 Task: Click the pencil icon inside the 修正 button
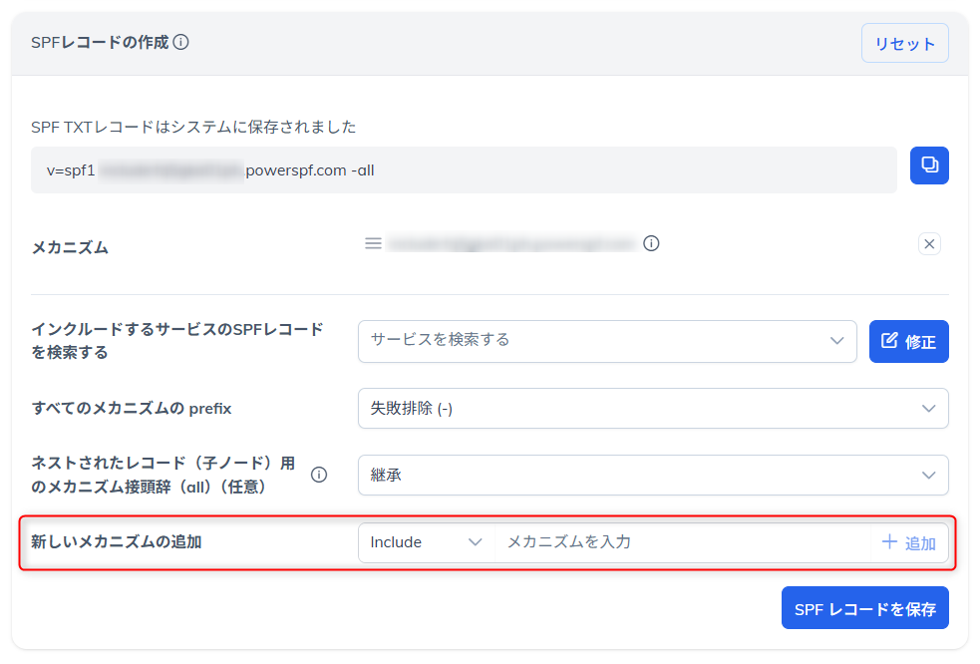(x=887, y=341)
